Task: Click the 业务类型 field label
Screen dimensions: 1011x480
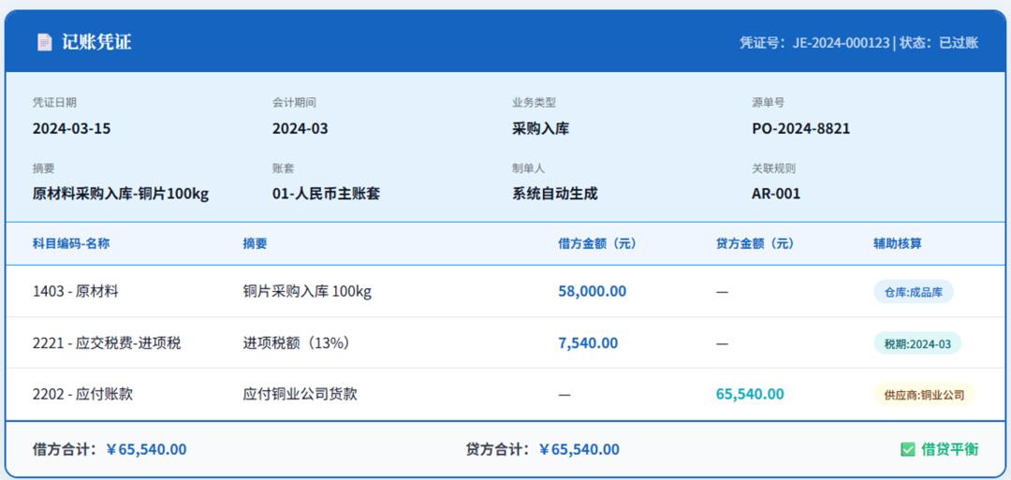Action: pyautogui.click(x=534, y=102)
